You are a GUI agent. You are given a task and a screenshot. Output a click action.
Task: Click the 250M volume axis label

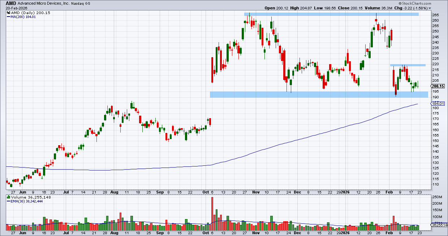click(x=436, y=197)
